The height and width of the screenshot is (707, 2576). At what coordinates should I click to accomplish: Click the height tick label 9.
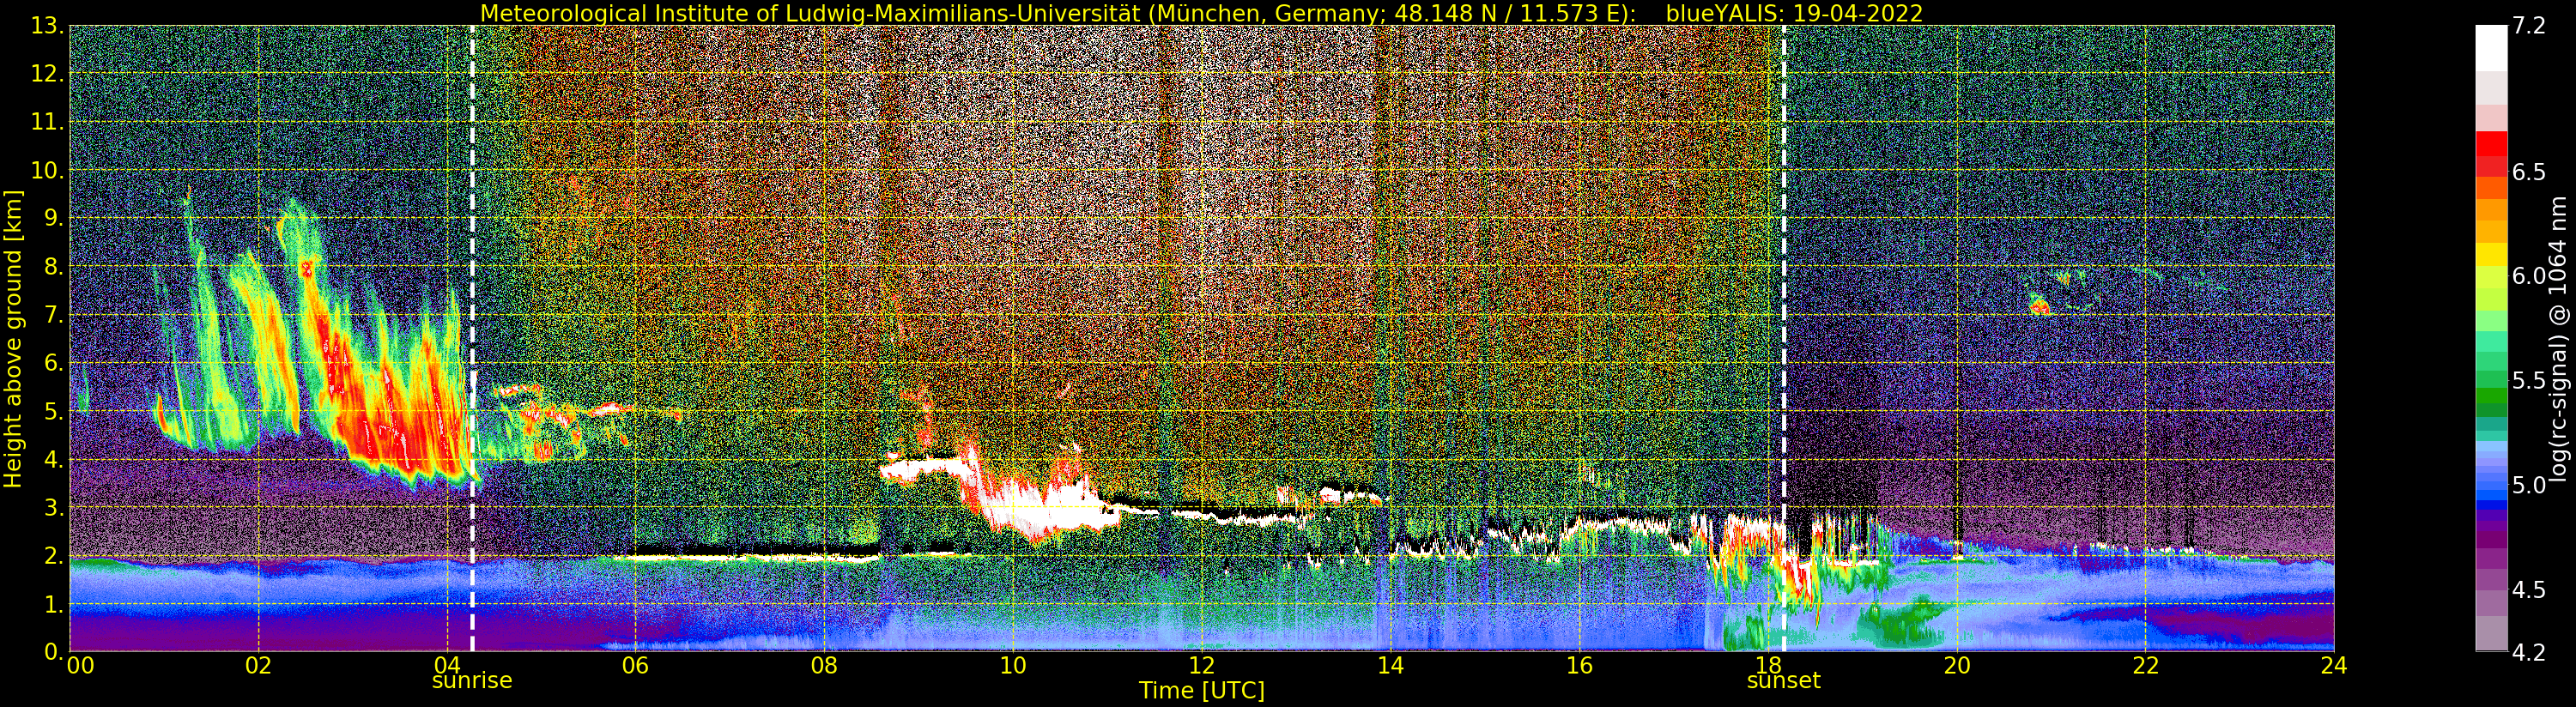pyautogui.click(x=54, y=218)
